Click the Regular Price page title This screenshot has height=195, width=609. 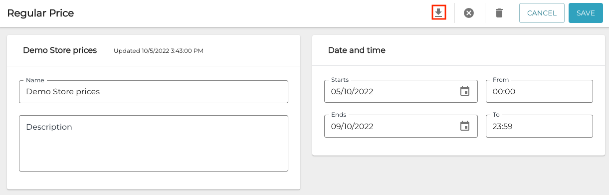click(x=40, y=13)
